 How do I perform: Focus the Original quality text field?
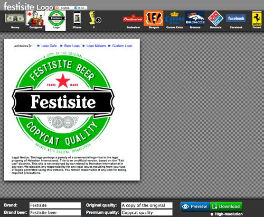point(147,205)
